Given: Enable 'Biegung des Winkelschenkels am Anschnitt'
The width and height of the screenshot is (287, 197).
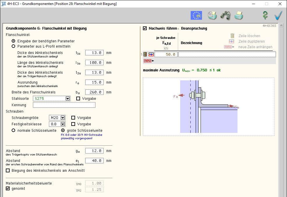Looking at the screenshot, I should tap(8, 170).
